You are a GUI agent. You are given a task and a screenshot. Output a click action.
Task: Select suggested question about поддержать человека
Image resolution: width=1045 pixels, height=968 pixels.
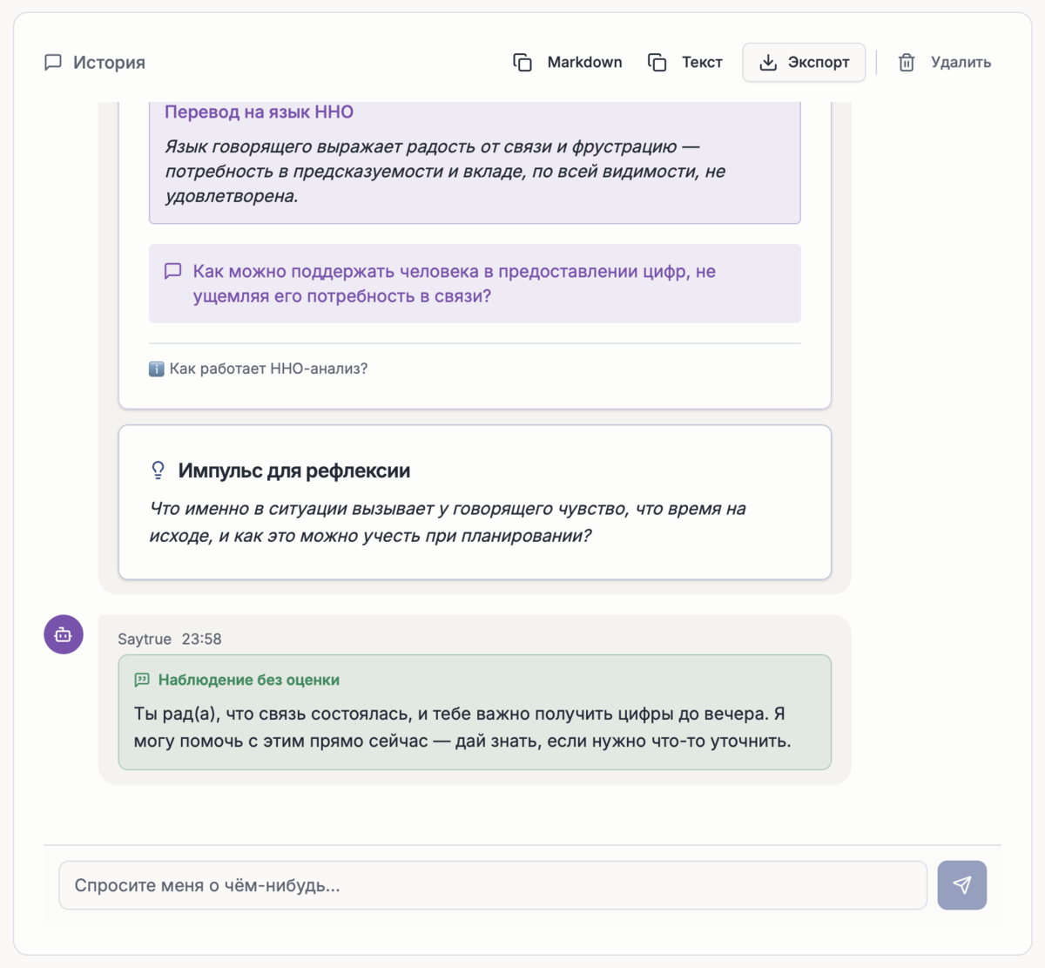coord(475,284)
